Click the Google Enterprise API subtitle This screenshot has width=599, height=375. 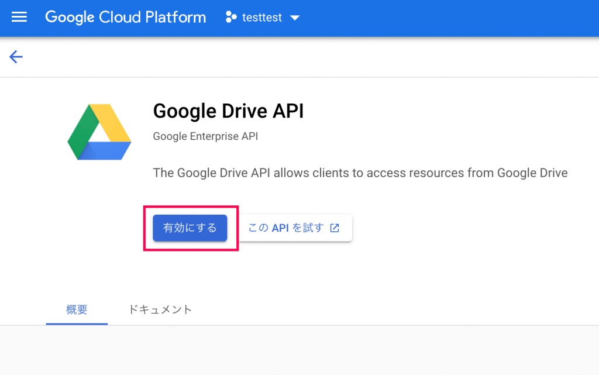pyautogui.click(x=205, y=136)
